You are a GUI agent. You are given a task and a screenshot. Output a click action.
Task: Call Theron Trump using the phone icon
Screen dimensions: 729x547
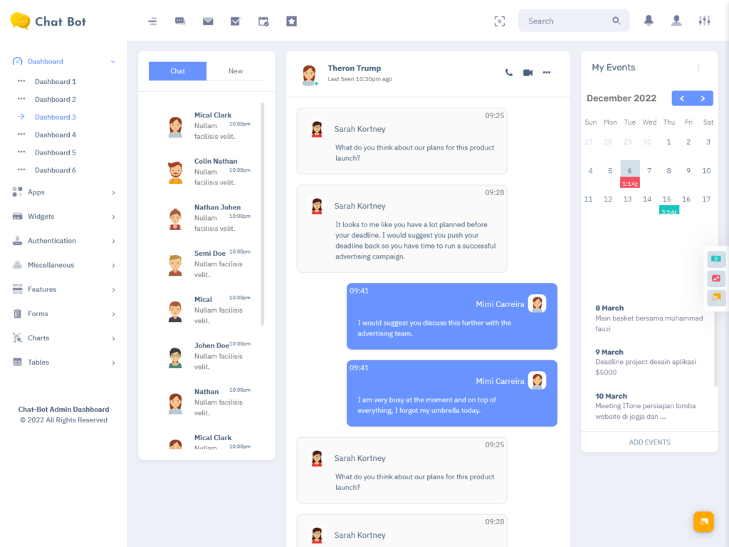click(508, 73)
